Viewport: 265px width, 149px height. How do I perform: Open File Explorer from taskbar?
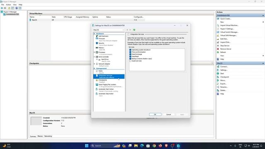point(136,146)
